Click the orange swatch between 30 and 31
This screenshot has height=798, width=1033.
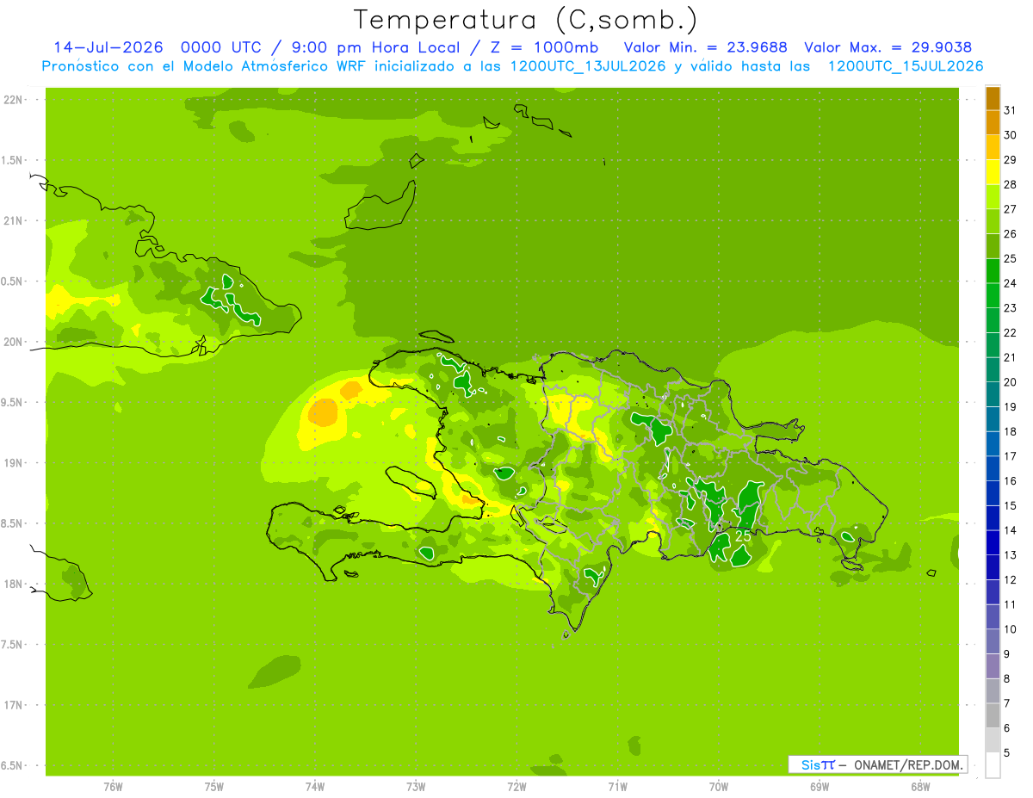click(993, 123)
